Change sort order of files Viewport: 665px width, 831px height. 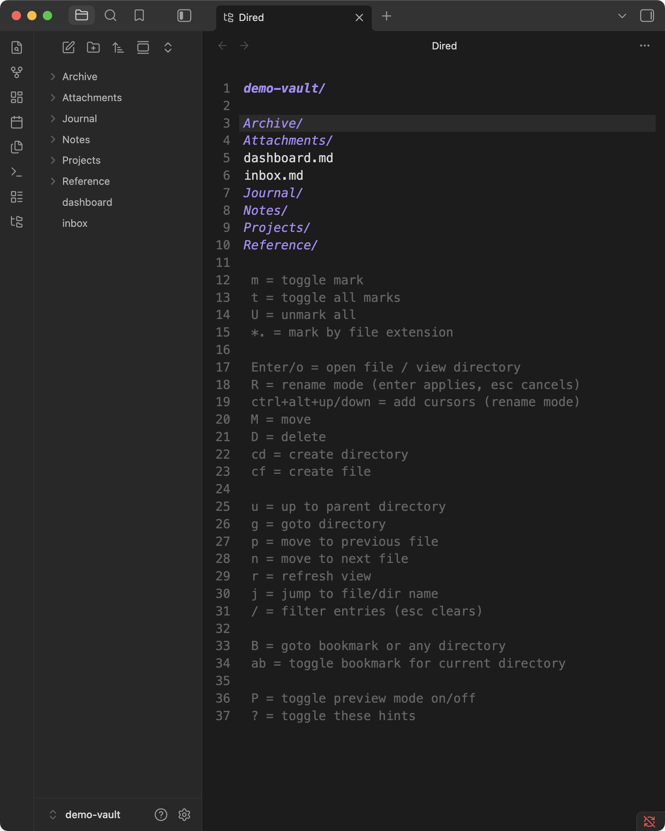pyautogui.click(x=118, y=47)
